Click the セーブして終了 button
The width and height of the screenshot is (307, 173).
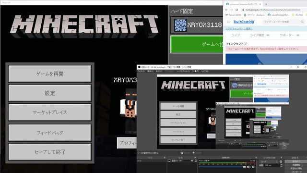50,152
